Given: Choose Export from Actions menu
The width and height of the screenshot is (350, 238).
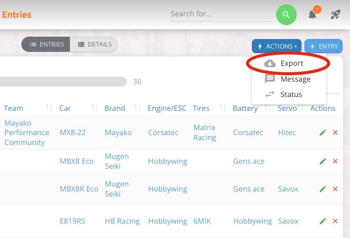Looking at the screenshot, I should pos(289,63).
